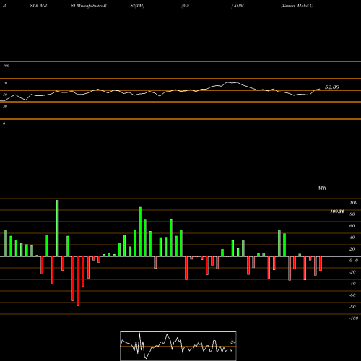The height and width of the screenshot is (361, 361).
Task: Click the -100 label on MR axis
Action: (x=354, y=318)
